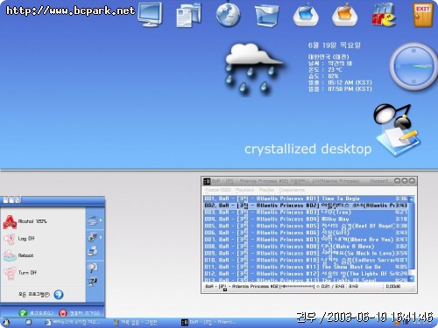Expand control panel icon submenu arrow

[101, 237]
